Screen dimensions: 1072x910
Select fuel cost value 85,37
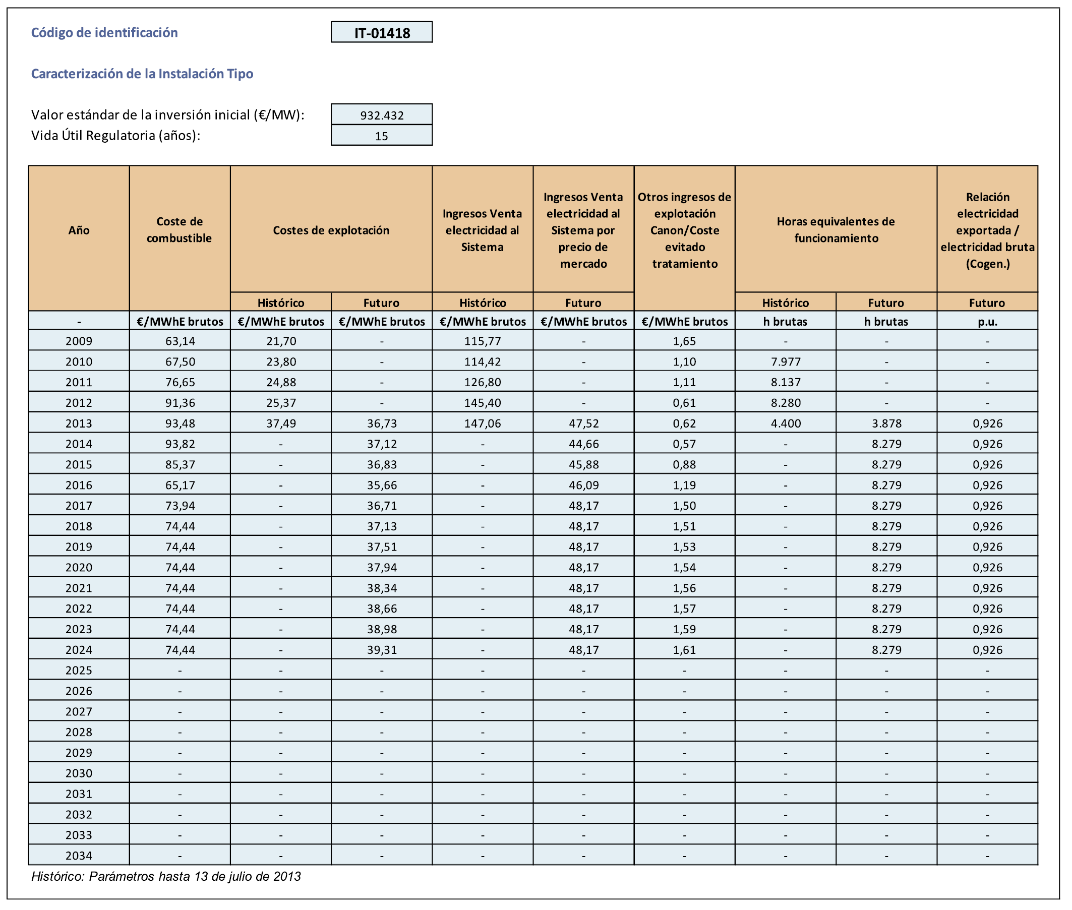click(x=180, y=464)
